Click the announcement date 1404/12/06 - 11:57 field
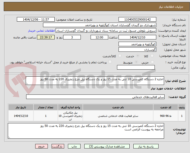Viewport: 190px width, 153px height. tap(36, 20)
